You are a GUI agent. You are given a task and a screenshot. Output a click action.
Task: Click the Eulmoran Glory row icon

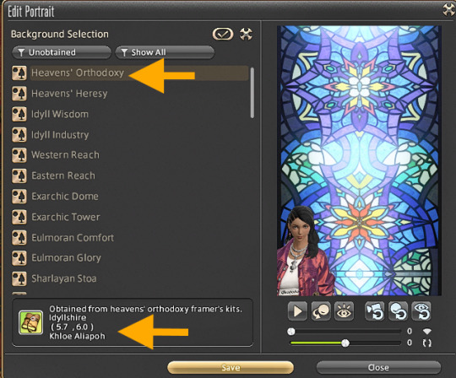coord(19,258)
